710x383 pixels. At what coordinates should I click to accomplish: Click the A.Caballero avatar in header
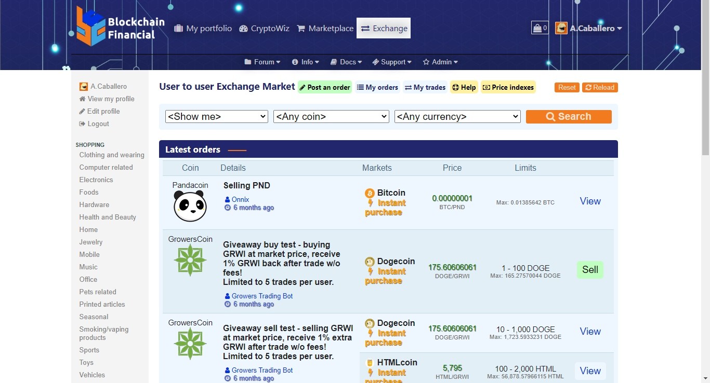(561, 28)
